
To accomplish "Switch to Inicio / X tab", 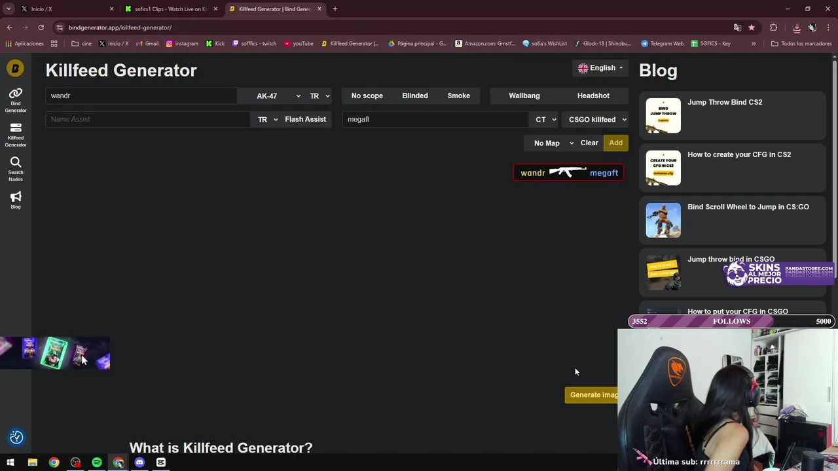I will click(x=67, y=9).
